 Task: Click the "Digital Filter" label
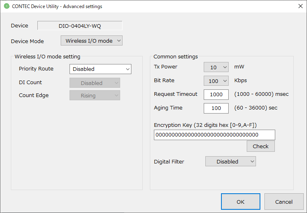[169, 161]
